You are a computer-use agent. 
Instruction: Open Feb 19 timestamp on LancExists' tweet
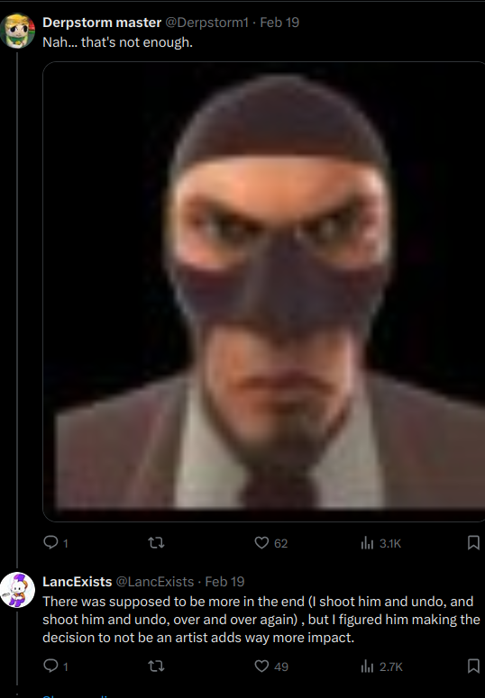click(x=224, y=582)
